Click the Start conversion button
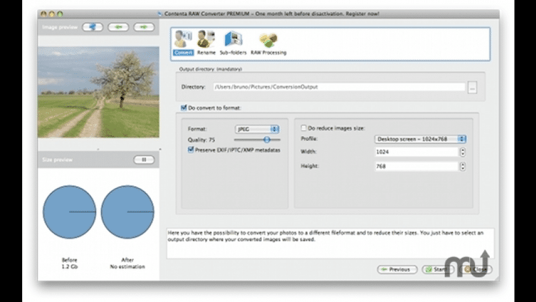The height and width of the screenshot is (302, 536). [x=437, y=269]
